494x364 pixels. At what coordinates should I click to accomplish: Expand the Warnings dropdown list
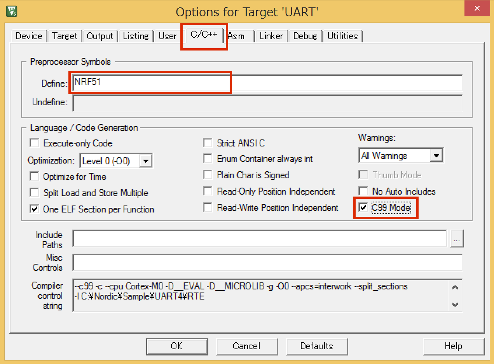(x=436, y=156)
